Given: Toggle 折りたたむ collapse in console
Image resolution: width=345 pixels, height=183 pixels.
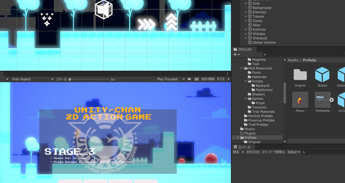Looking at the screenshot, I should point(253,152).
